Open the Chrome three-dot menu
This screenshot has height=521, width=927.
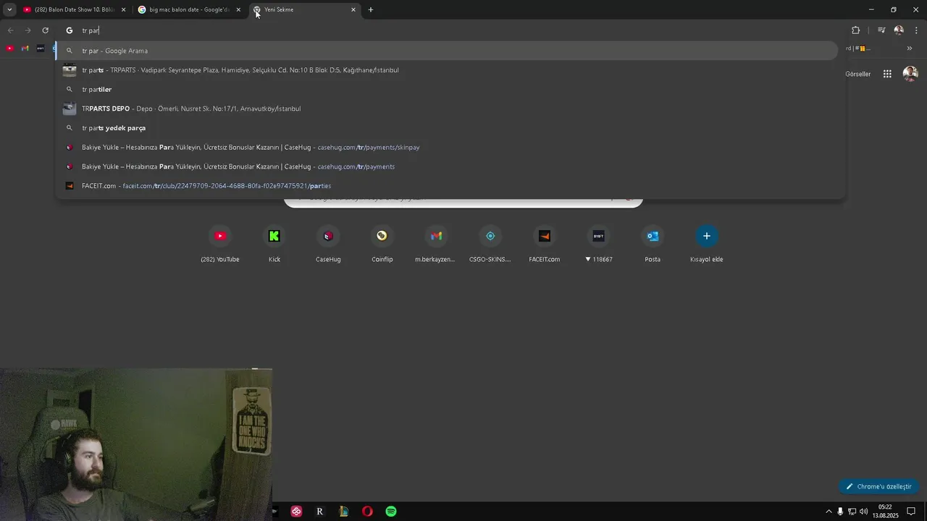(x=916, y=30)
